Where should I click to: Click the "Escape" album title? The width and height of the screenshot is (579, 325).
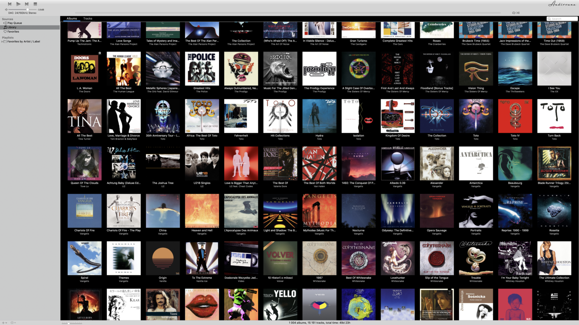tap(515, 88)
